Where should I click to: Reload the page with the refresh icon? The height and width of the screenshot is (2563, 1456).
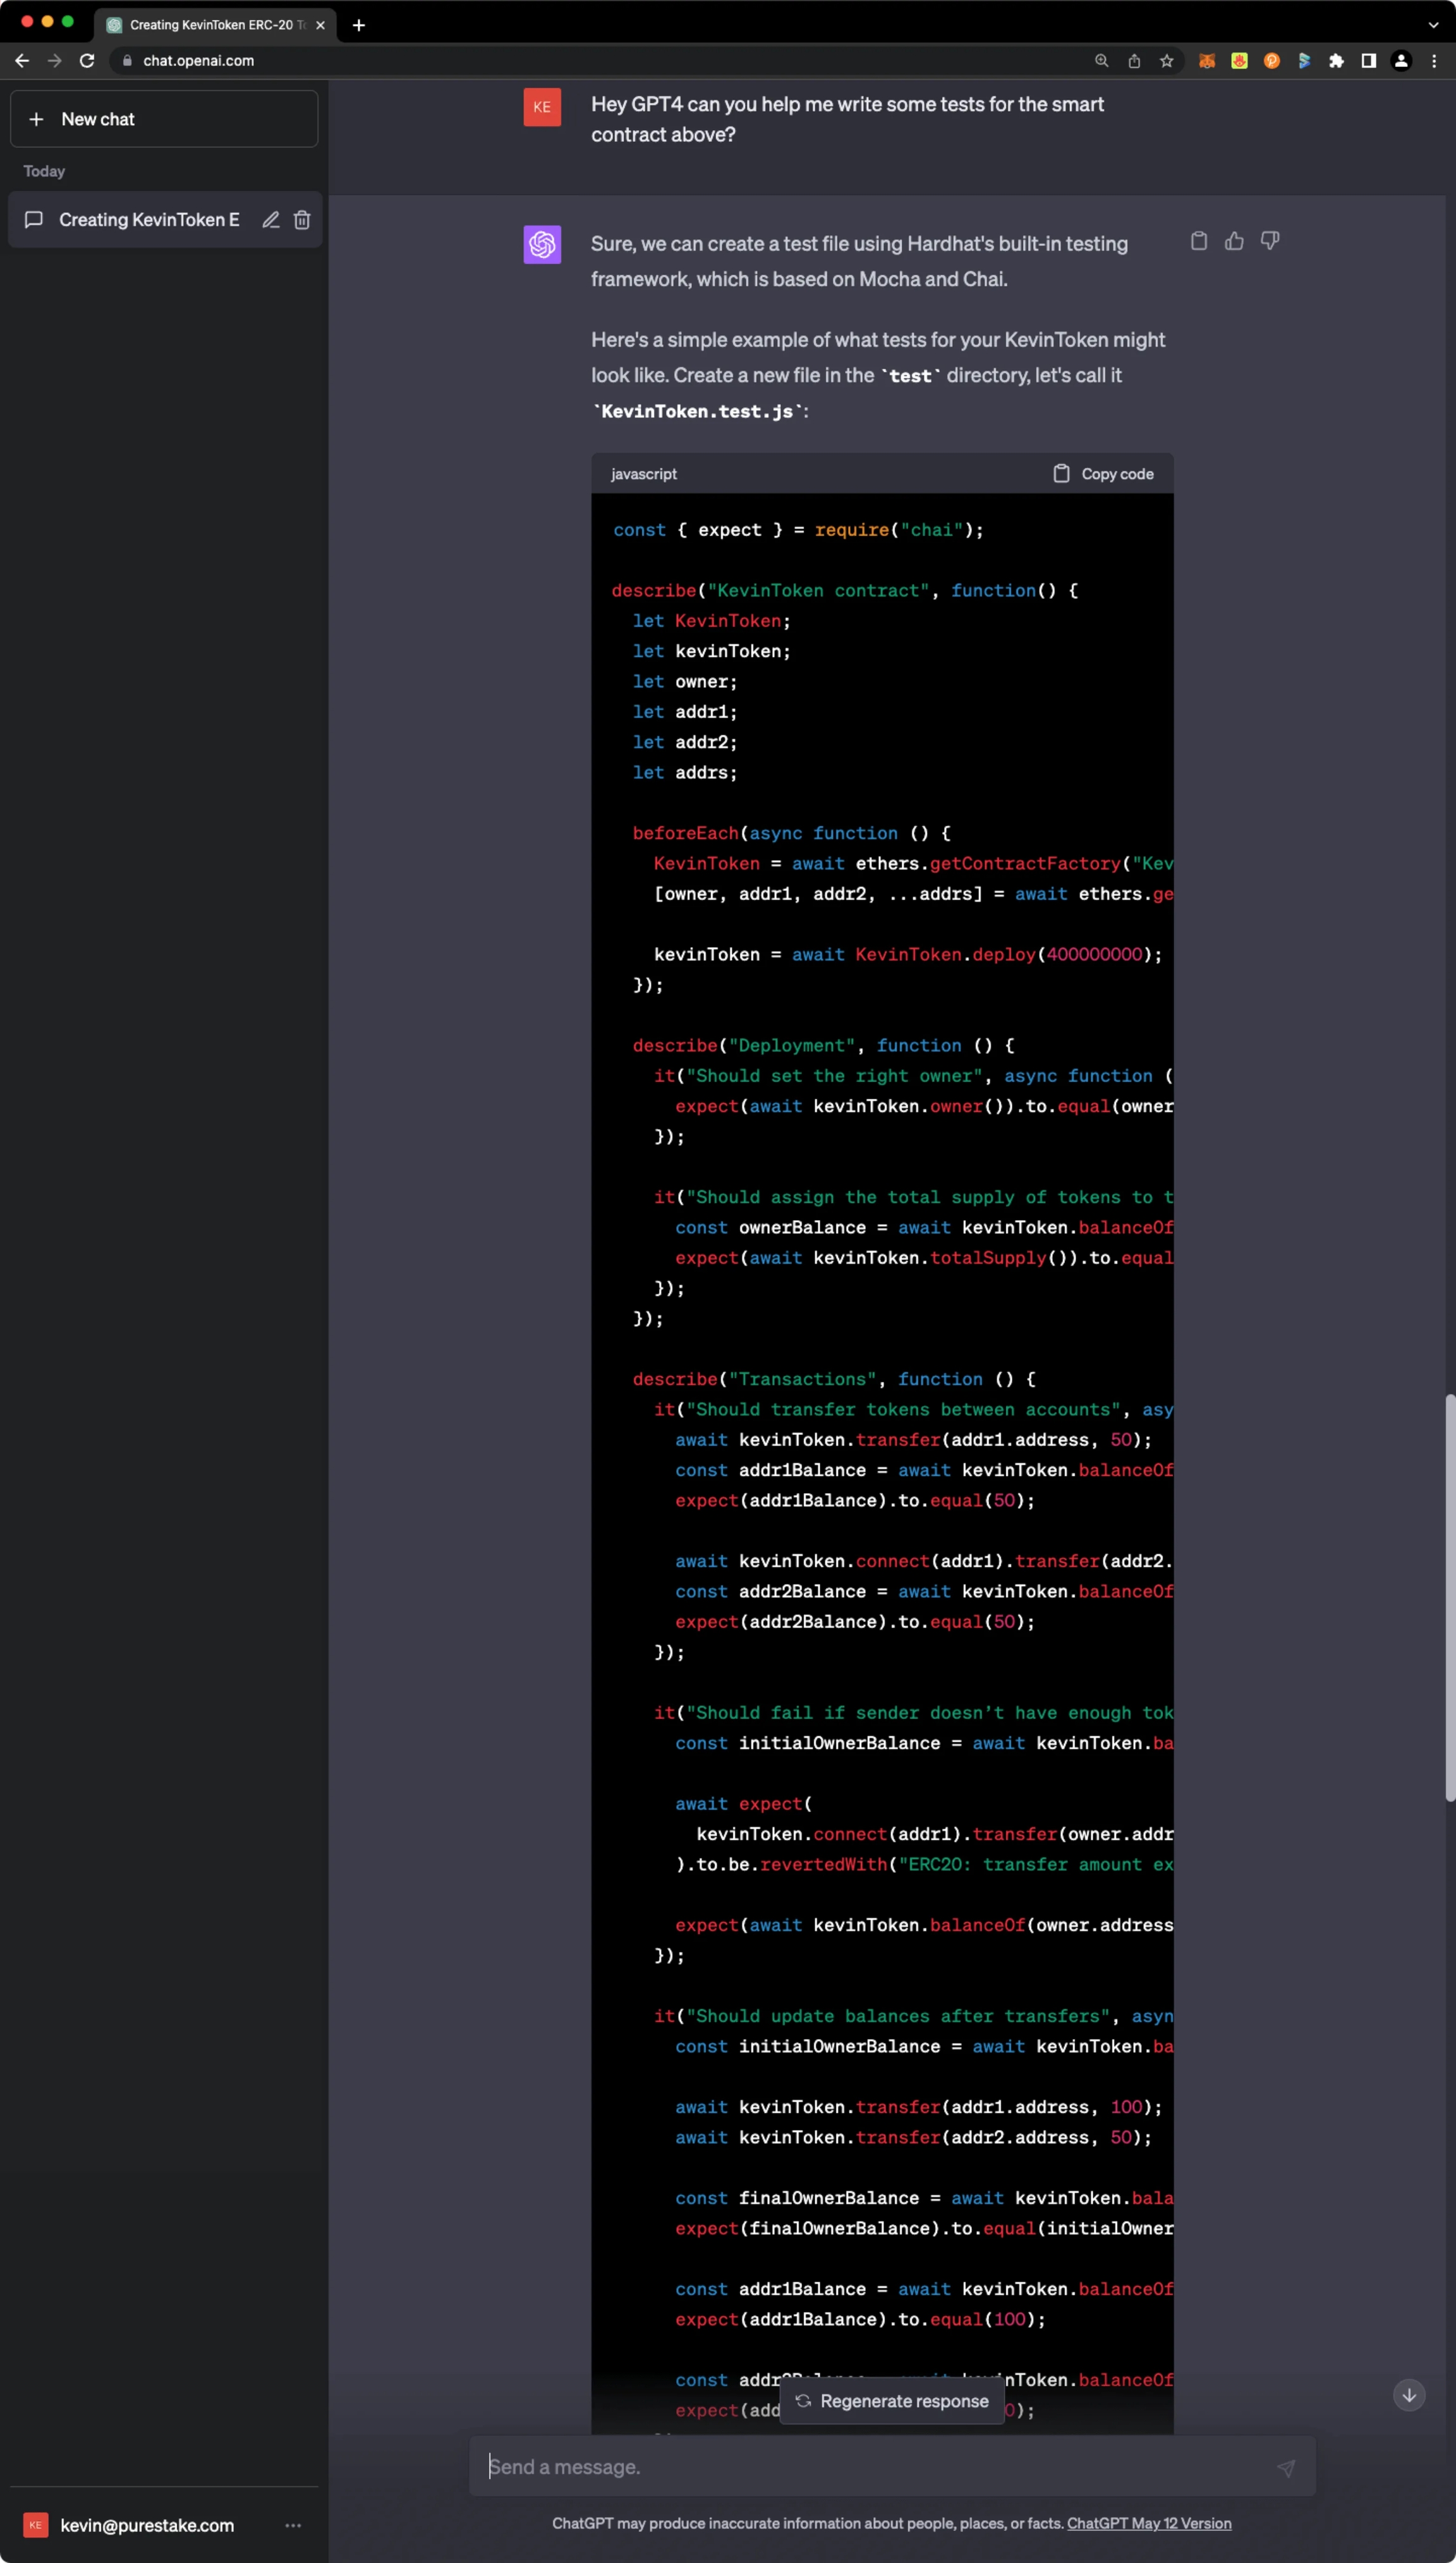pos(87,61)
